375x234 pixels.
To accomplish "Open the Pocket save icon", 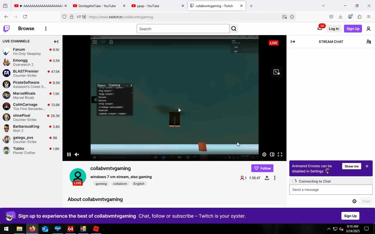I will [x=331, y=17].
